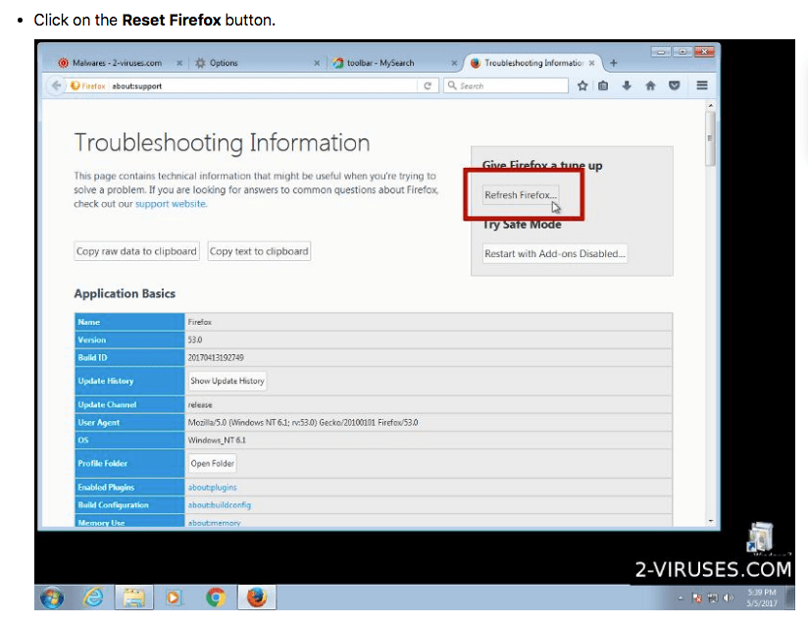Bookmark this page with star icon
The image size is (808, 624).
(582, 85)
